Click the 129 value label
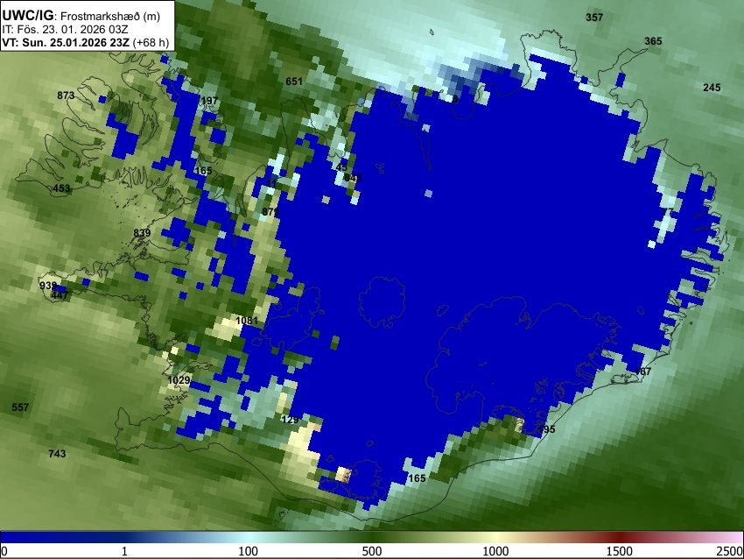744x559 pixels. pyautogui.click(x=290, y=420)
